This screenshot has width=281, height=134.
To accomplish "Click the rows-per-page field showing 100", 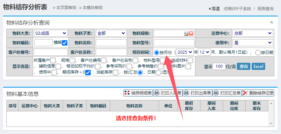I will (219, 66).
